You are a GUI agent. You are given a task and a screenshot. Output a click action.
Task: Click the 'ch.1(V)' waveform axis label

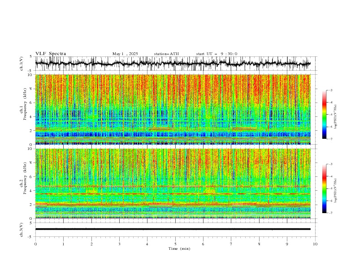click(x=22, y=64)
